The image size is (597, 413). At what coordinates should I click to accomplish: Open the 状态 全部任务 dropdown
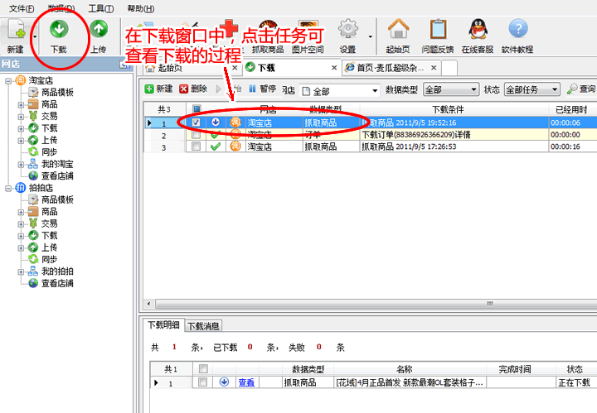click(531, 90)
